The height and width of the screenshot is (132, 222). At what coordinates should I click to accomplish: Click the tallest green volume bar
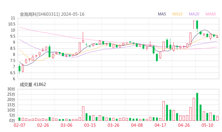click(x=197, y=107)
